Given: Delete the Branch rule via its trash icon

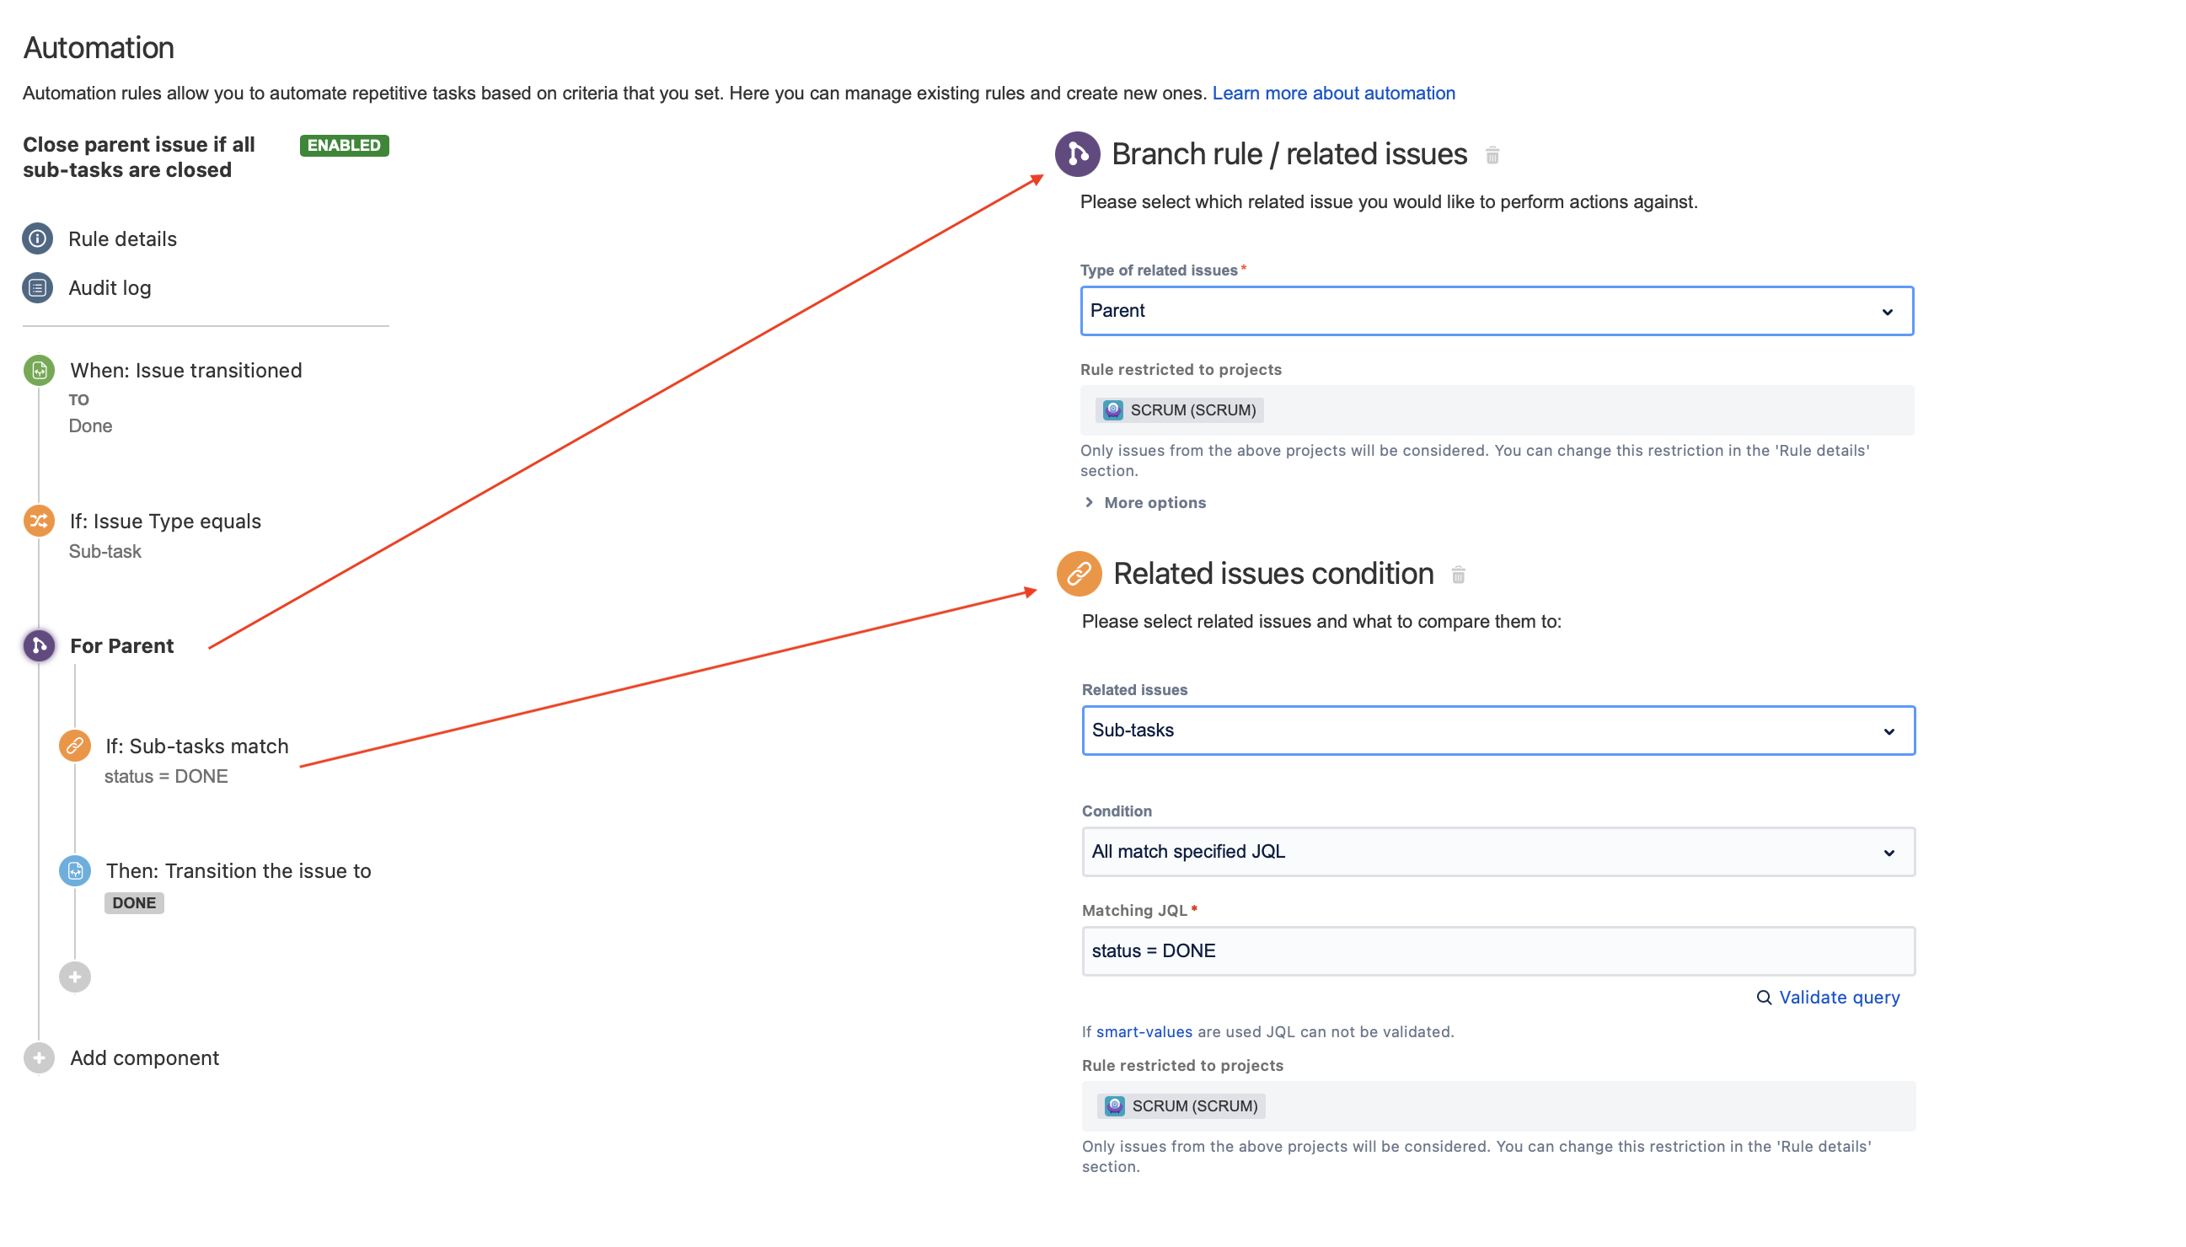Looking at the screenshot, I should click(x=1492, y=156).
